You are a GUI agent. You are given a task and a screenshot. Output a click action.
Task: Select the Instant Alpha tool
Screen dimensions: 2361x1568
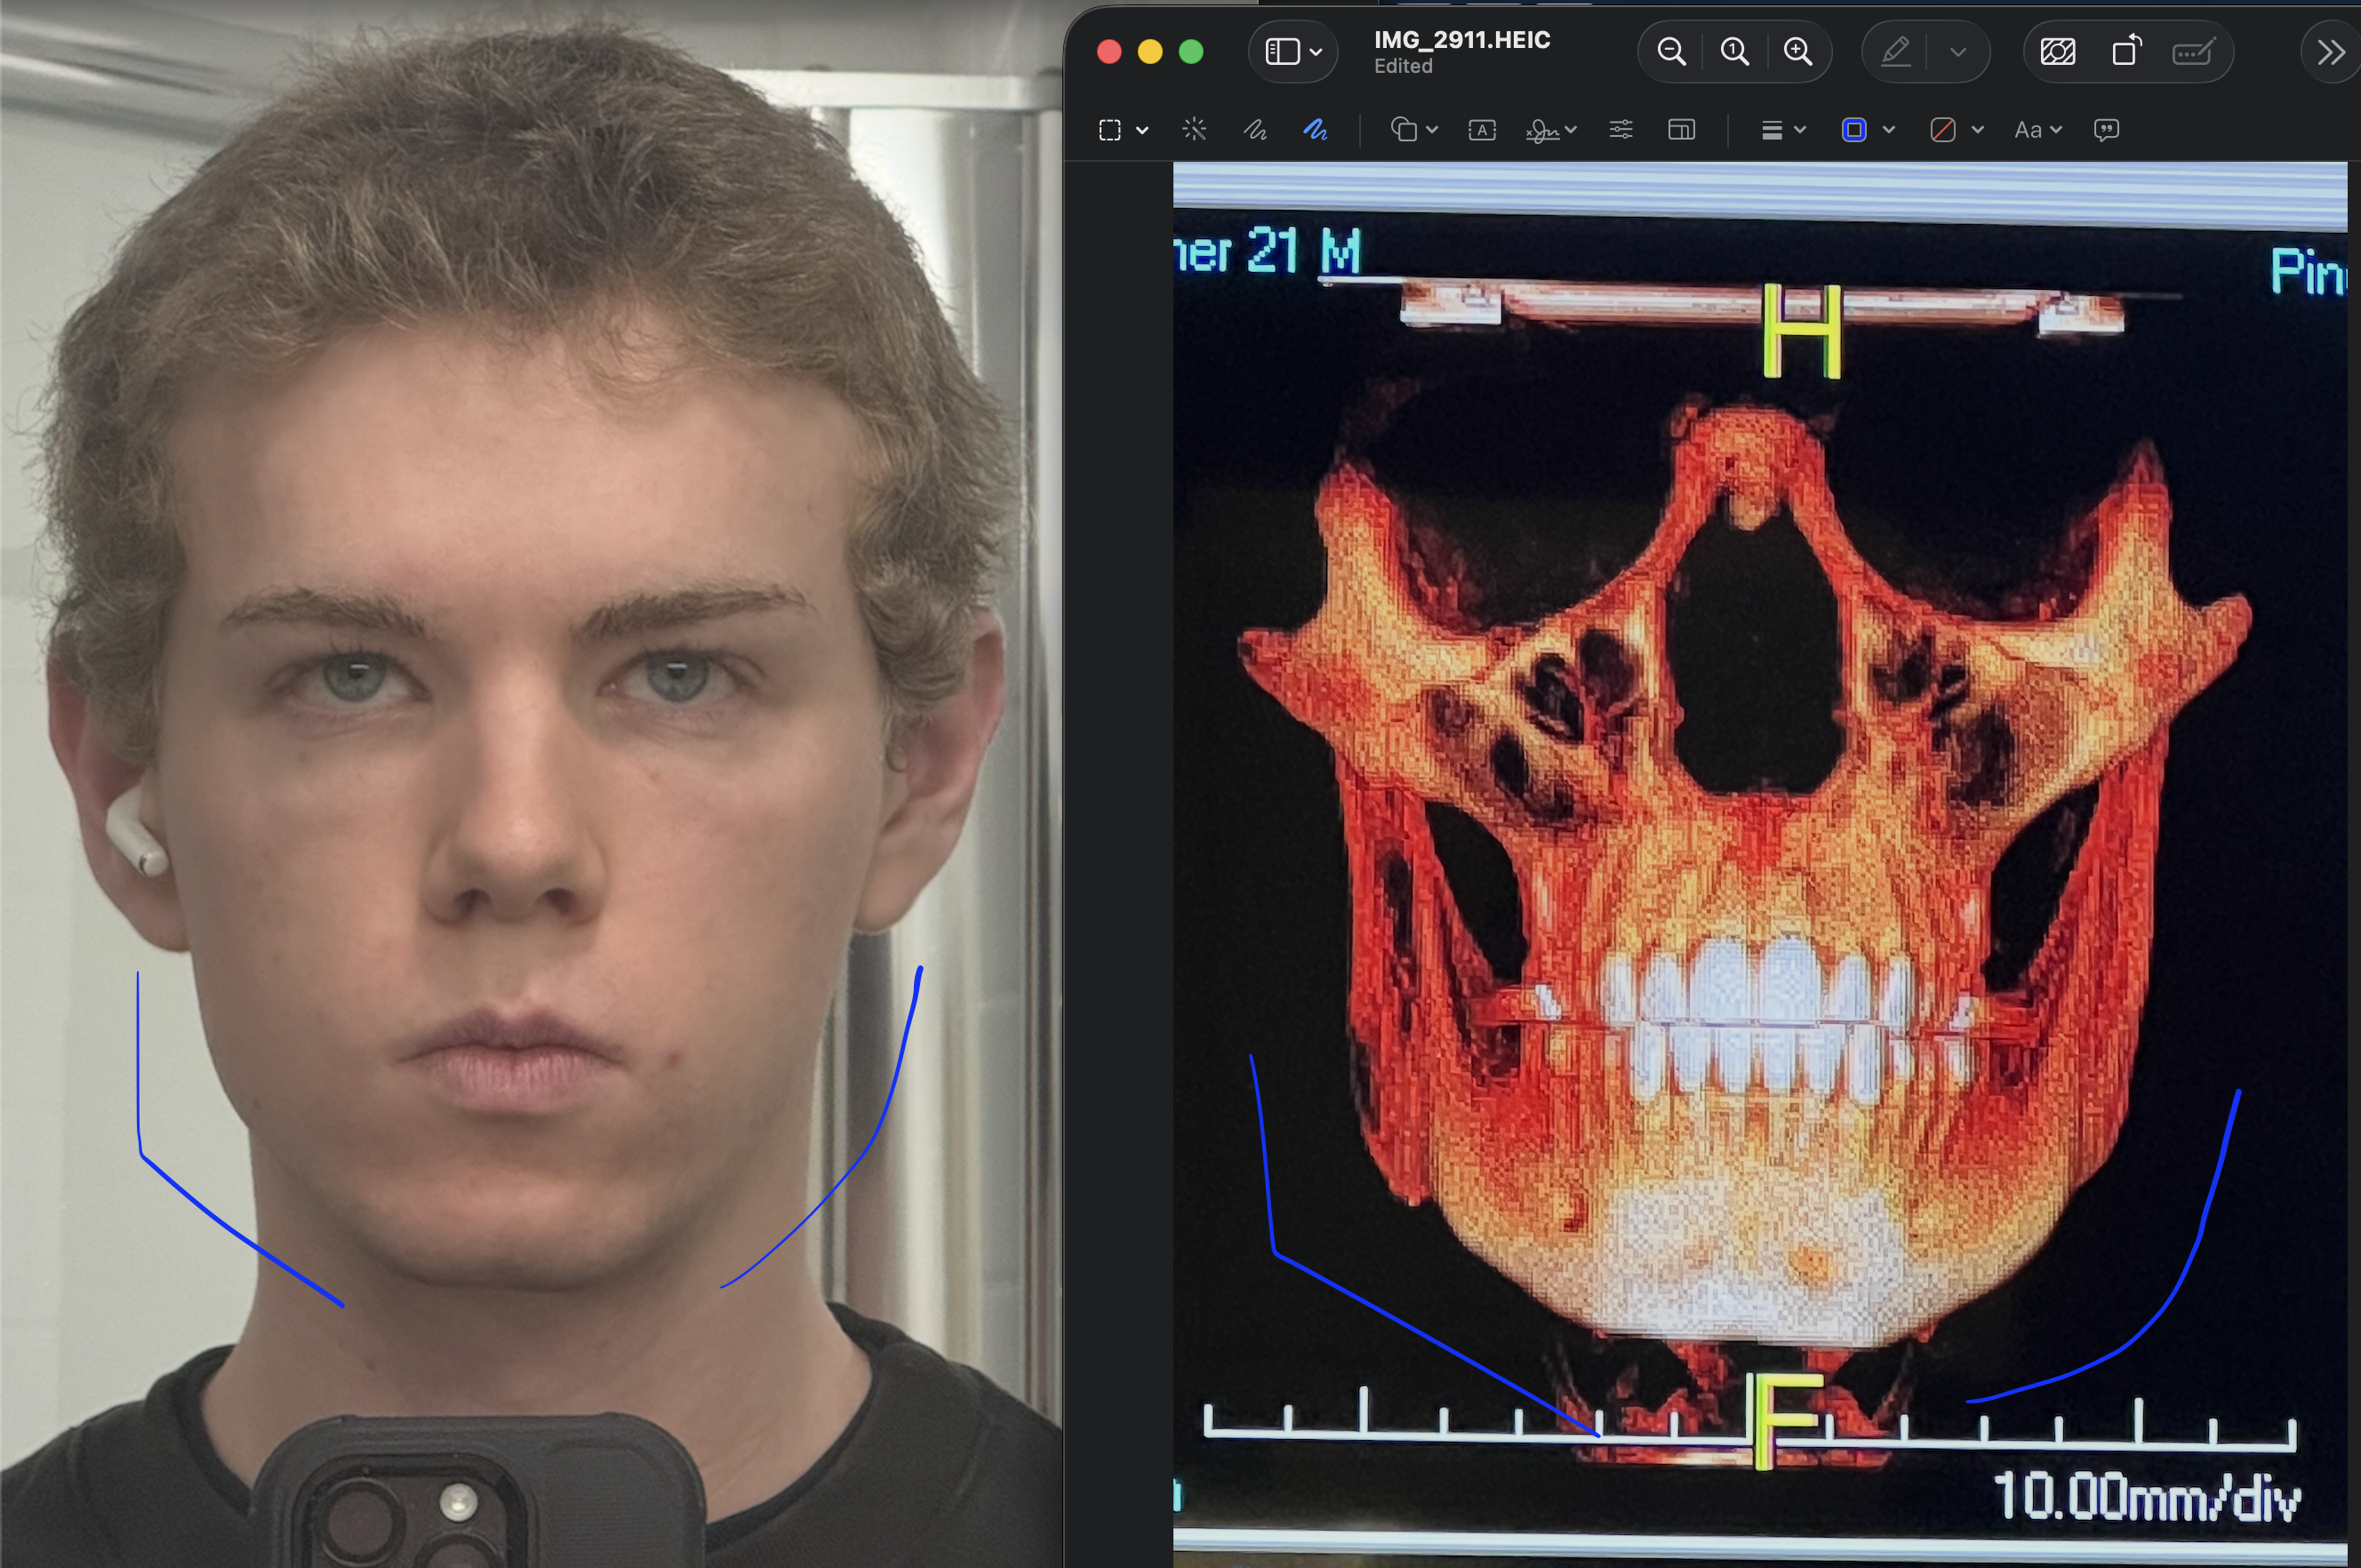1194,130
